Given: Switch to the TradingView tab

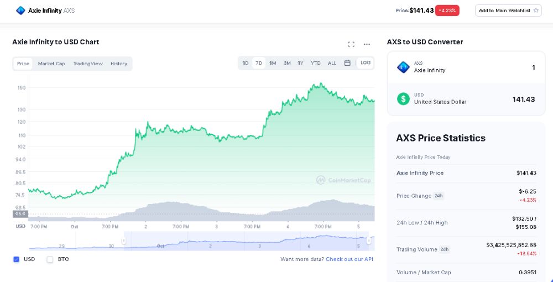Looking at the screenshot, I should (x=88, y=64).
